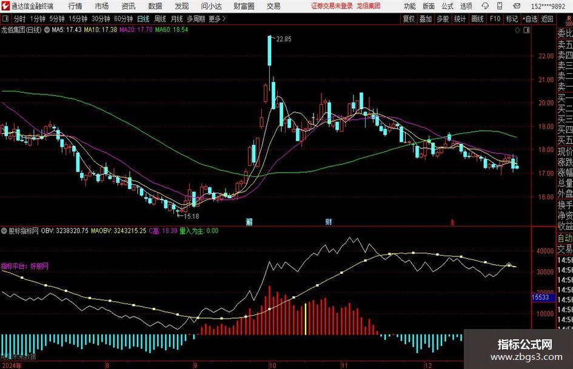Image resolution: width=573 pixels, height=369 pixels.
Task: Toggle the side panel icon next to diamond
Action: tap(526, 30)
